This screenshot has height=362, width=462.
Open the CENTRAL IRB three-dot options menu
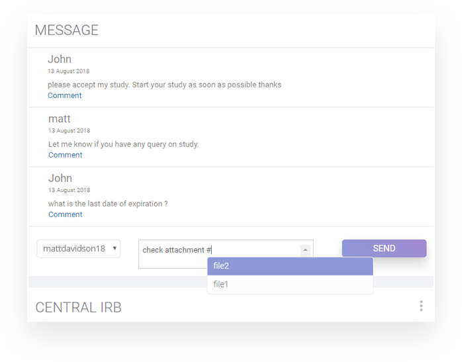tap(421, 306)
